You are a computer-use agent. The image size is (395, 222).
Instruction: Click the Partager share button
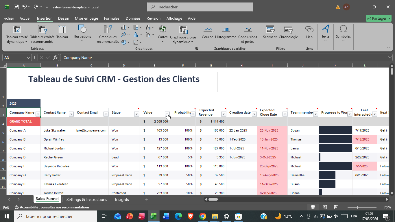coord(379,18)
